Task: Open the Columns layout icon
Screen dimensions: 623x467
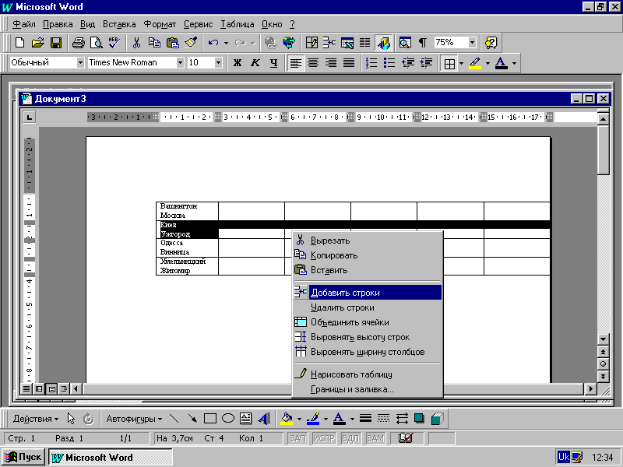Action: coord(364,43)
